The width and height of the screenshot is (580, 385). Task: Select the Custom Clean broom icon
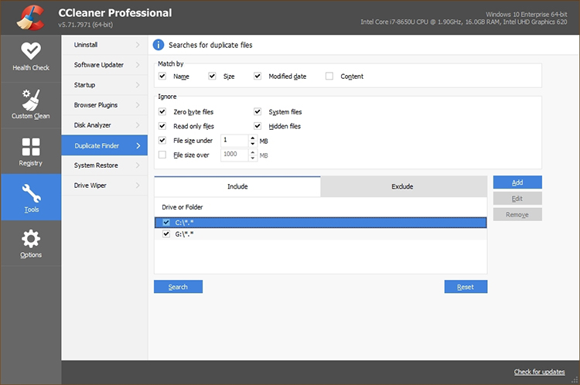point(31,100)
